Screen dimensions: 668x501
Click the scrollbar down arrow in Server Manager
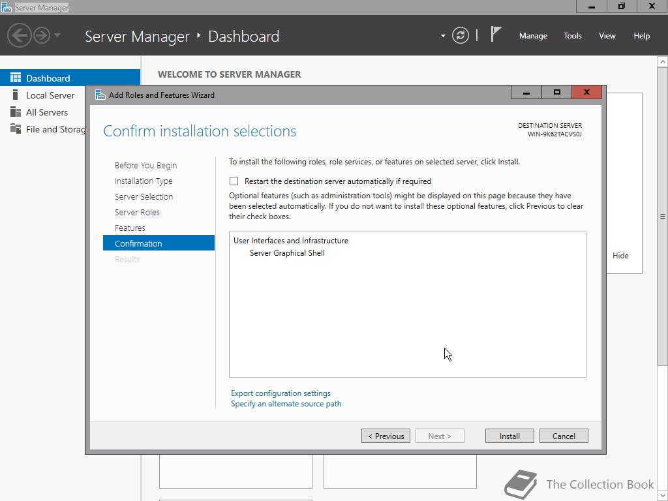point(663,496)
